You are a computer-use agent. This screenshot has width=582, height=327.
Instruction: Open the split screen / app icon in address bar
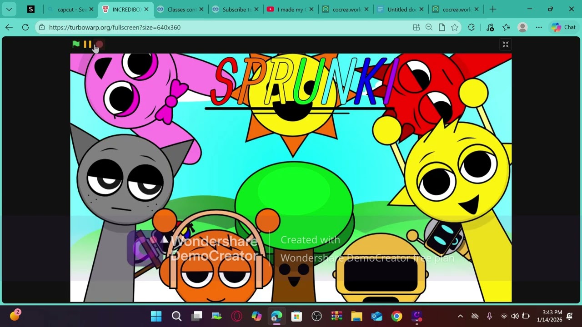[x=416, y=27]
